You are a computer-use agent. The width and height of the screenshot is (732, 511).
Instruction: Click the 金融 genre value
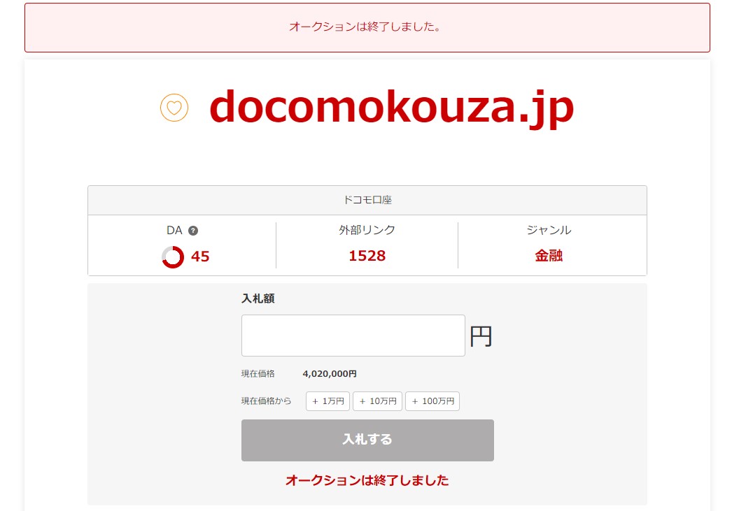tap(549, 256)
